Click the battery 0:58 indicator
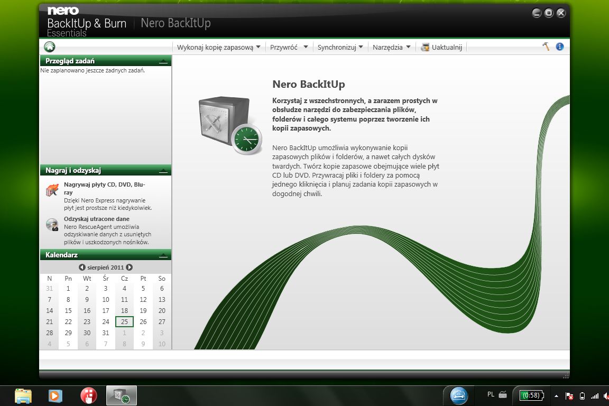 (532, 395)
